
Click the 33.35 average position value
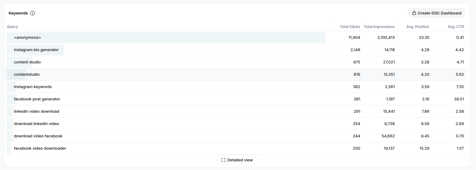point(424,38)
